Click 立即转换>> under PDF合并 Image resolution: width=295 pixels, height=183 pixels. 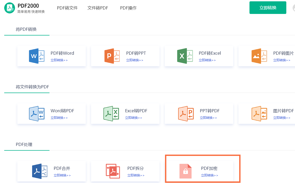coord(62,175)
